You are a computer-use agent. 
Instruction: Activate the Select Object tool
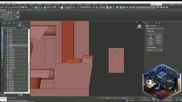pos(23,7)
